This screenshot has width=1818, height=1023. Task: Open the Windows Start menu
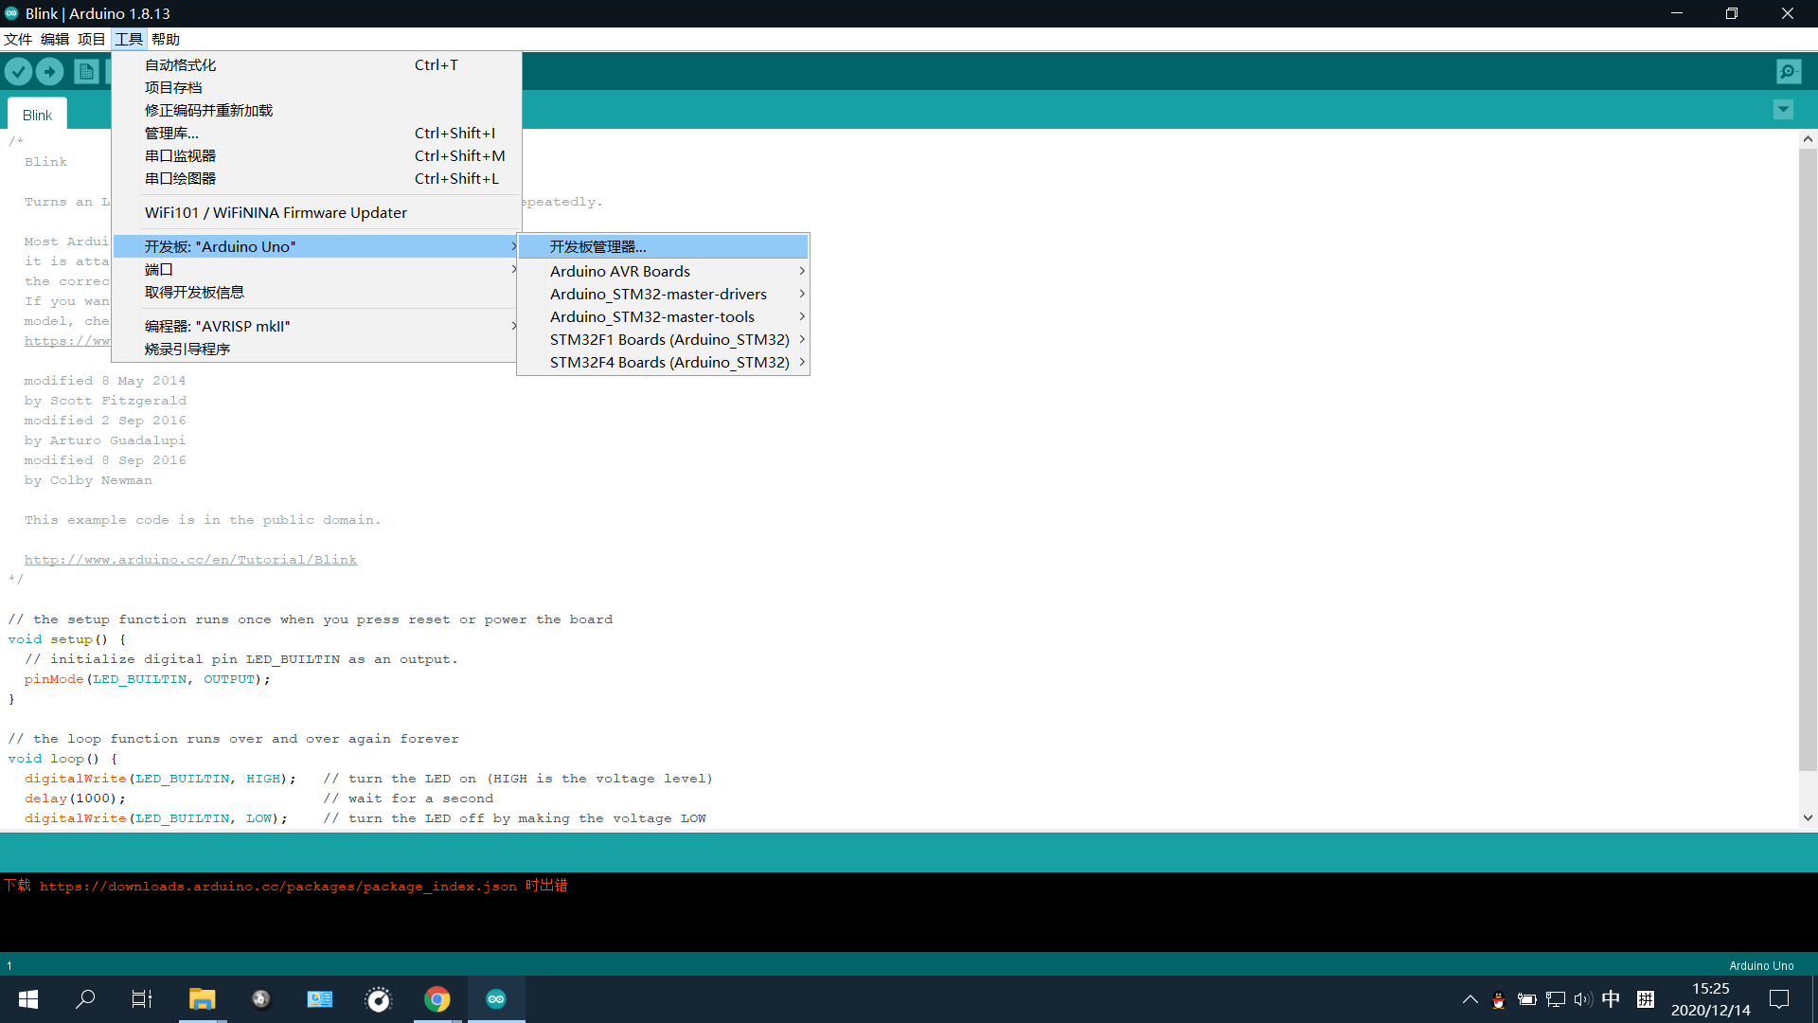[27, 998]
